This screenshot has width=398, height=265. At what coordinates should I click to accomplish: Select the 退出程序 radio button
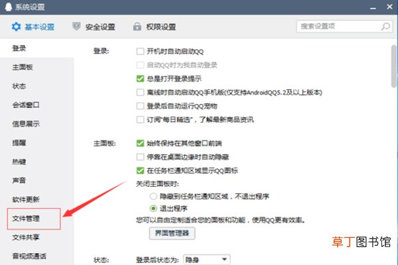tap(153, 209)
